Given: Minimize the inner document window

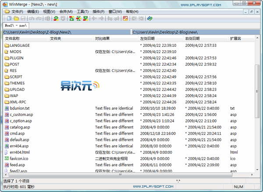Looking at the screenshot, I should tap(246, 12).
